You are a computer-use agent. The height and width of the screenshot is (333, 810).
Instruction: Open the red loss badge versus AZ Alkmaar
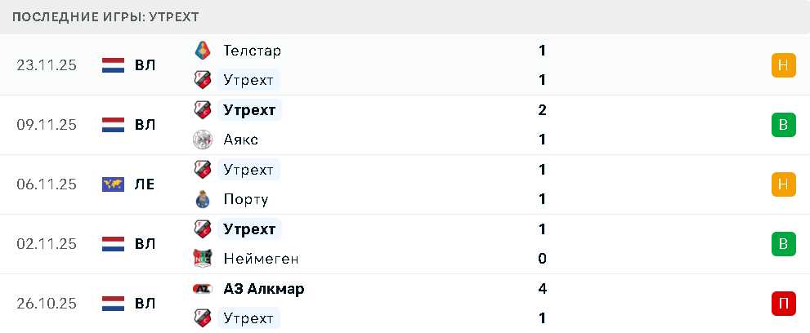click(783, 304)
